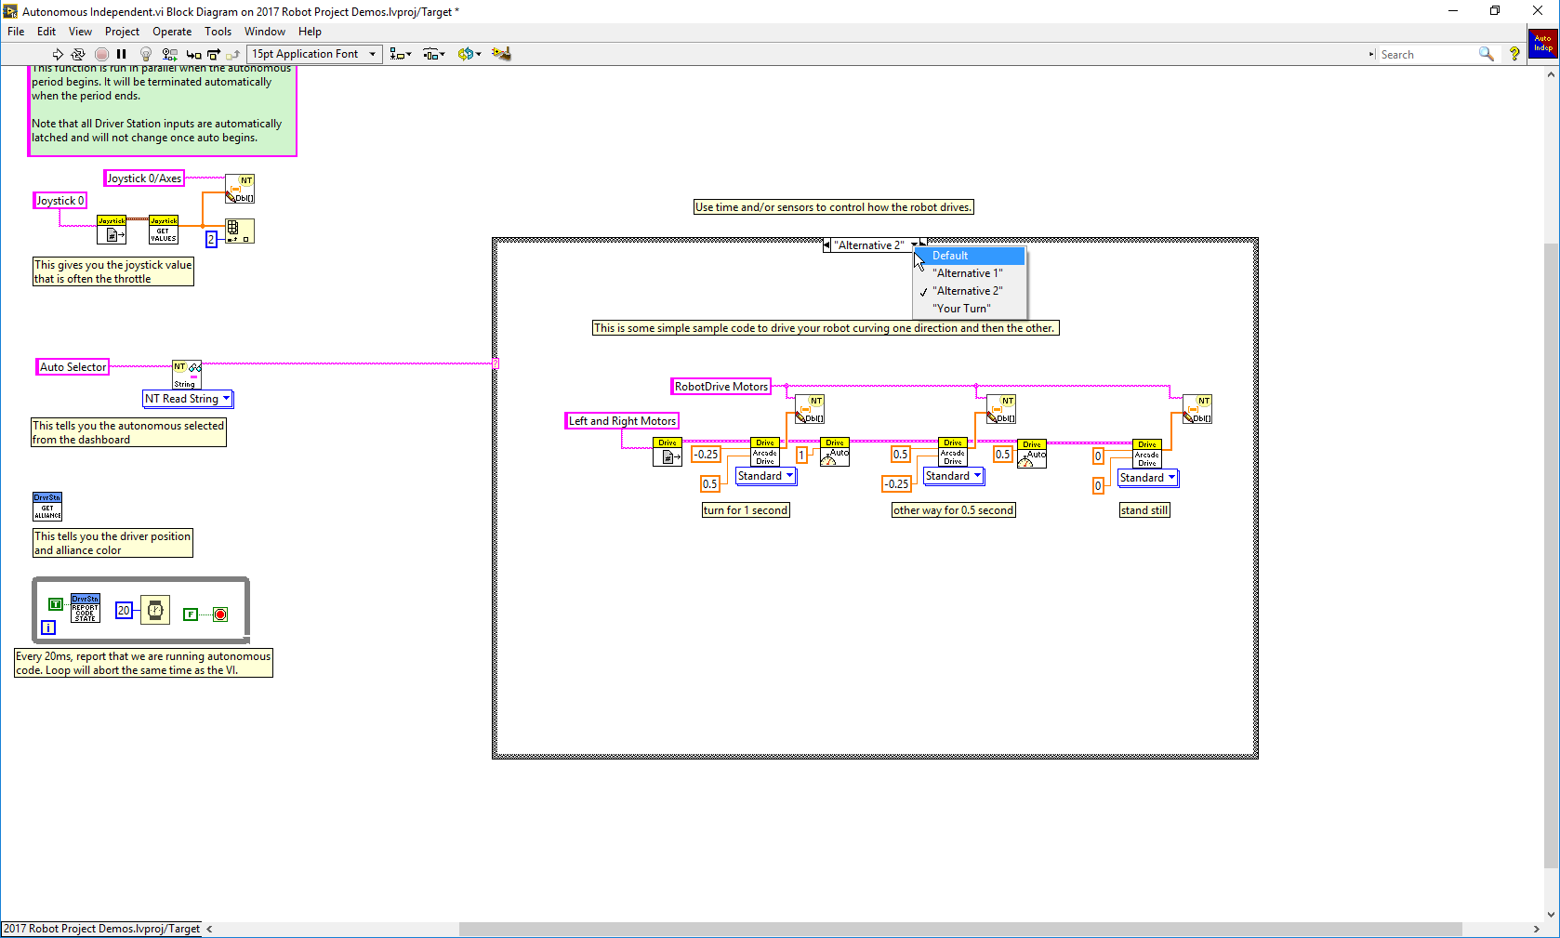Open the Project menu
This screenshot has height=938, width=1560.
[122, 32]
